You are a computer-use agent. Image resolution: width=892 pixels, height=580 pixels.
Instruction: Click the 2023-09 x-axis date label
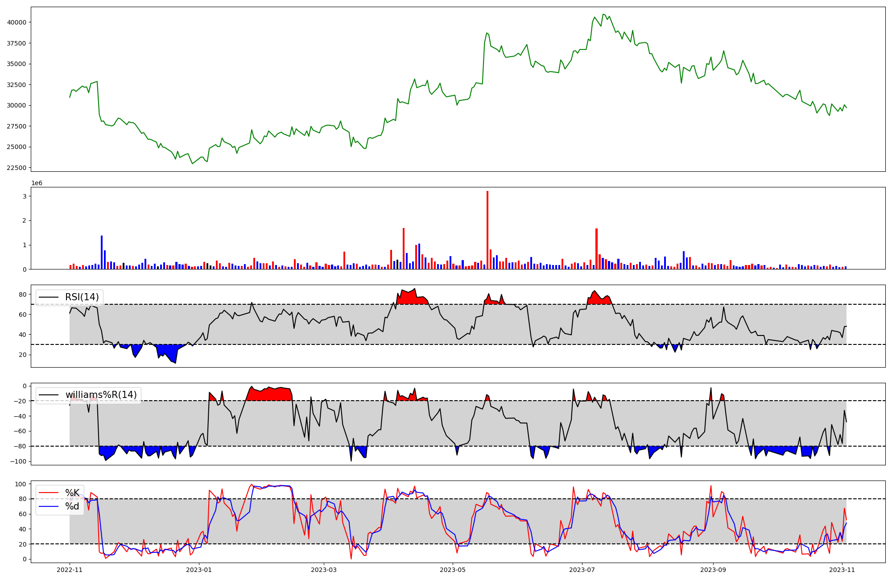(x=713, y=570)
